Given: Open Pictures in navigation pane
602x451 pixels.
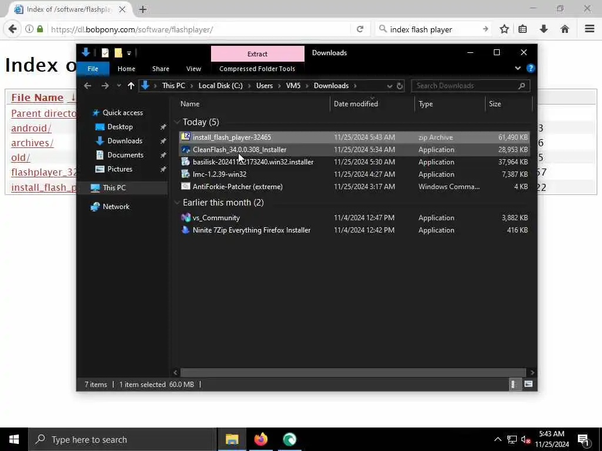Looking at the screenshot, I should (x=119, y=169).
